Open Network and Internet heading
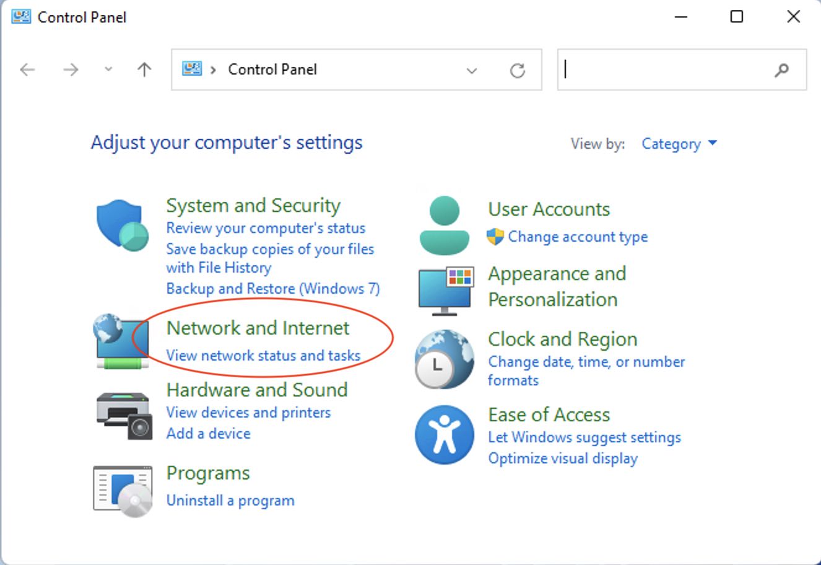 point(258,328)
